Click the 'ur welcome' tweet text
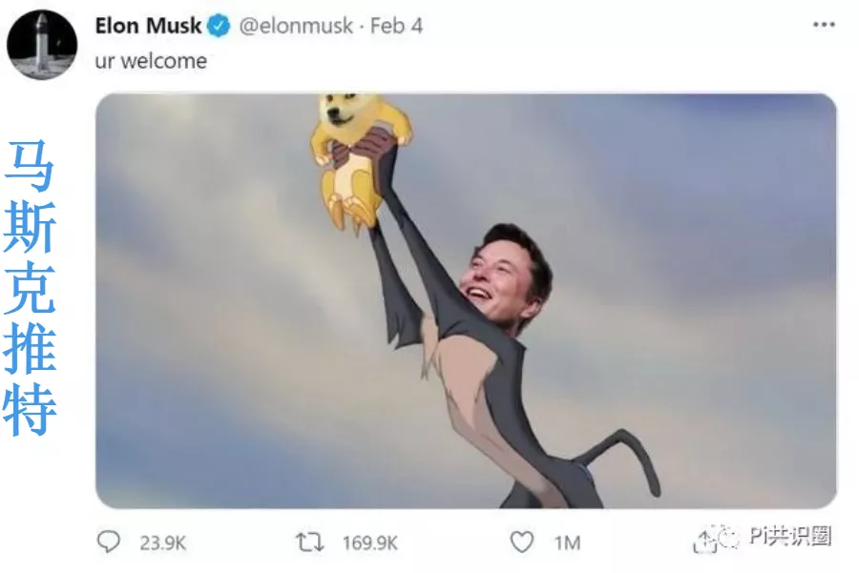859x573 pixels. point(151,61)
